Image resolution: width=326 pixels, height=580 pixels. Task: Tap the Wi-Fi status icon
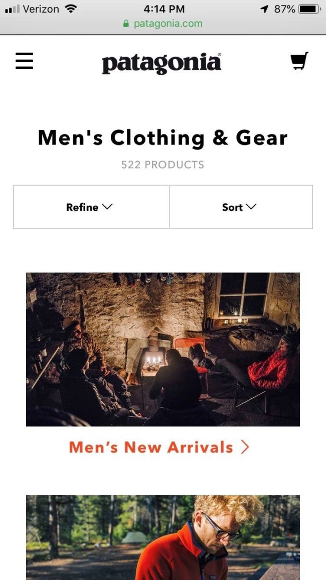tap(70, 9)
